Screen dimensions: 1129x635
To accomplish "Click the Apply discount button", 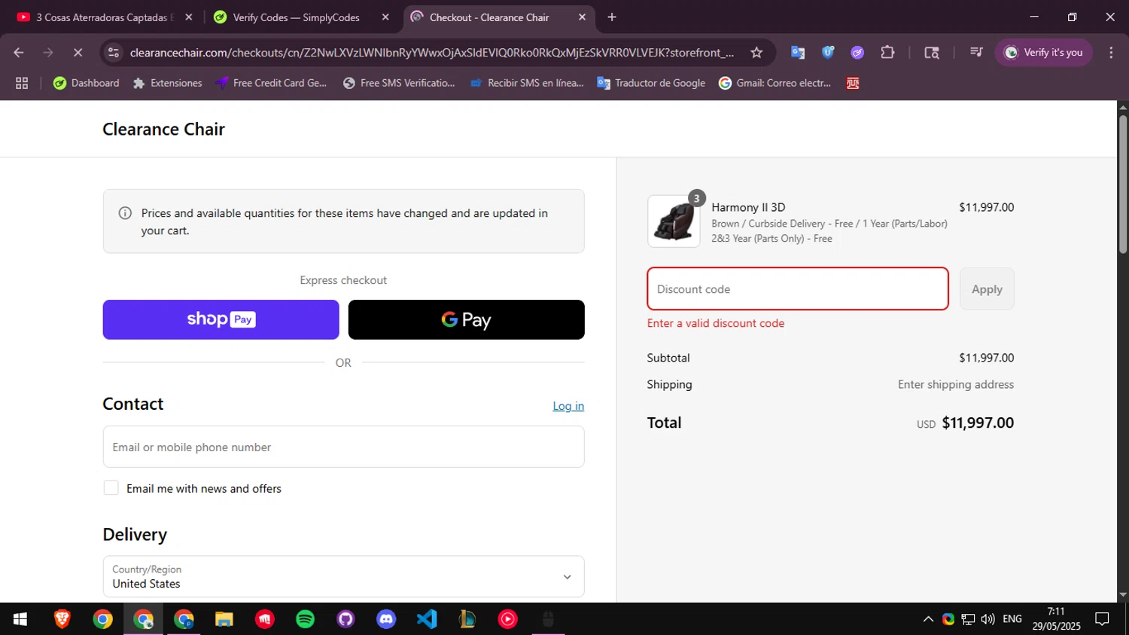I will click(987, 288).
